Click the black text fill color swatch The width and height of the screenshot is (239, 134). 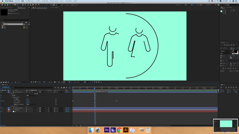pos(235,52)
